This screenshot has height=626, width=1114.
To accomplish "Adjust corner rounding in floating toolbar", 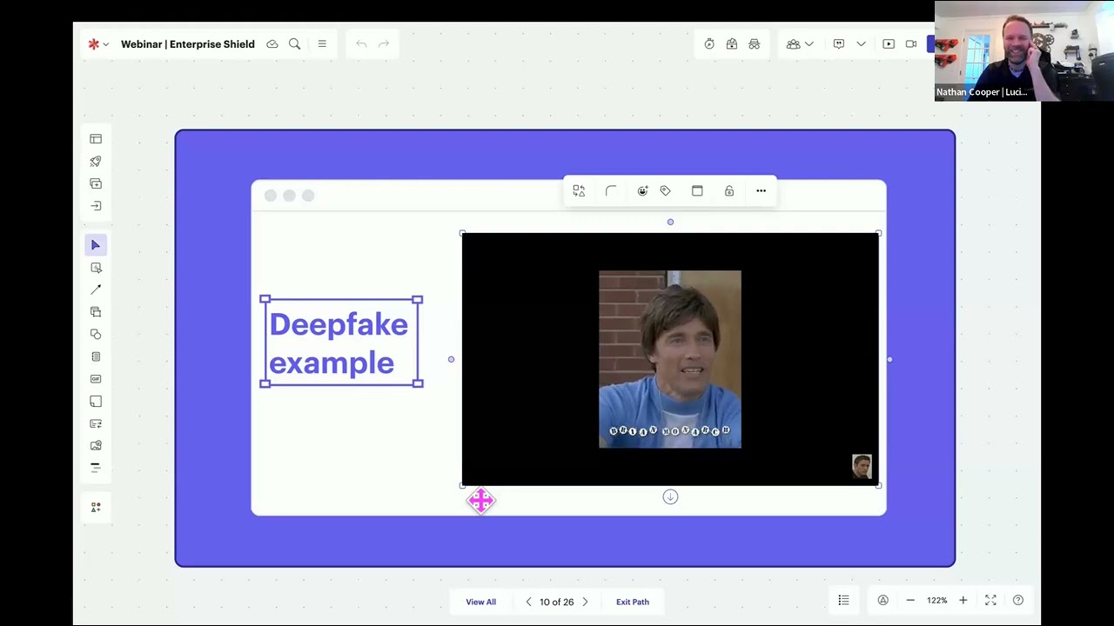I will pos(611,191).
